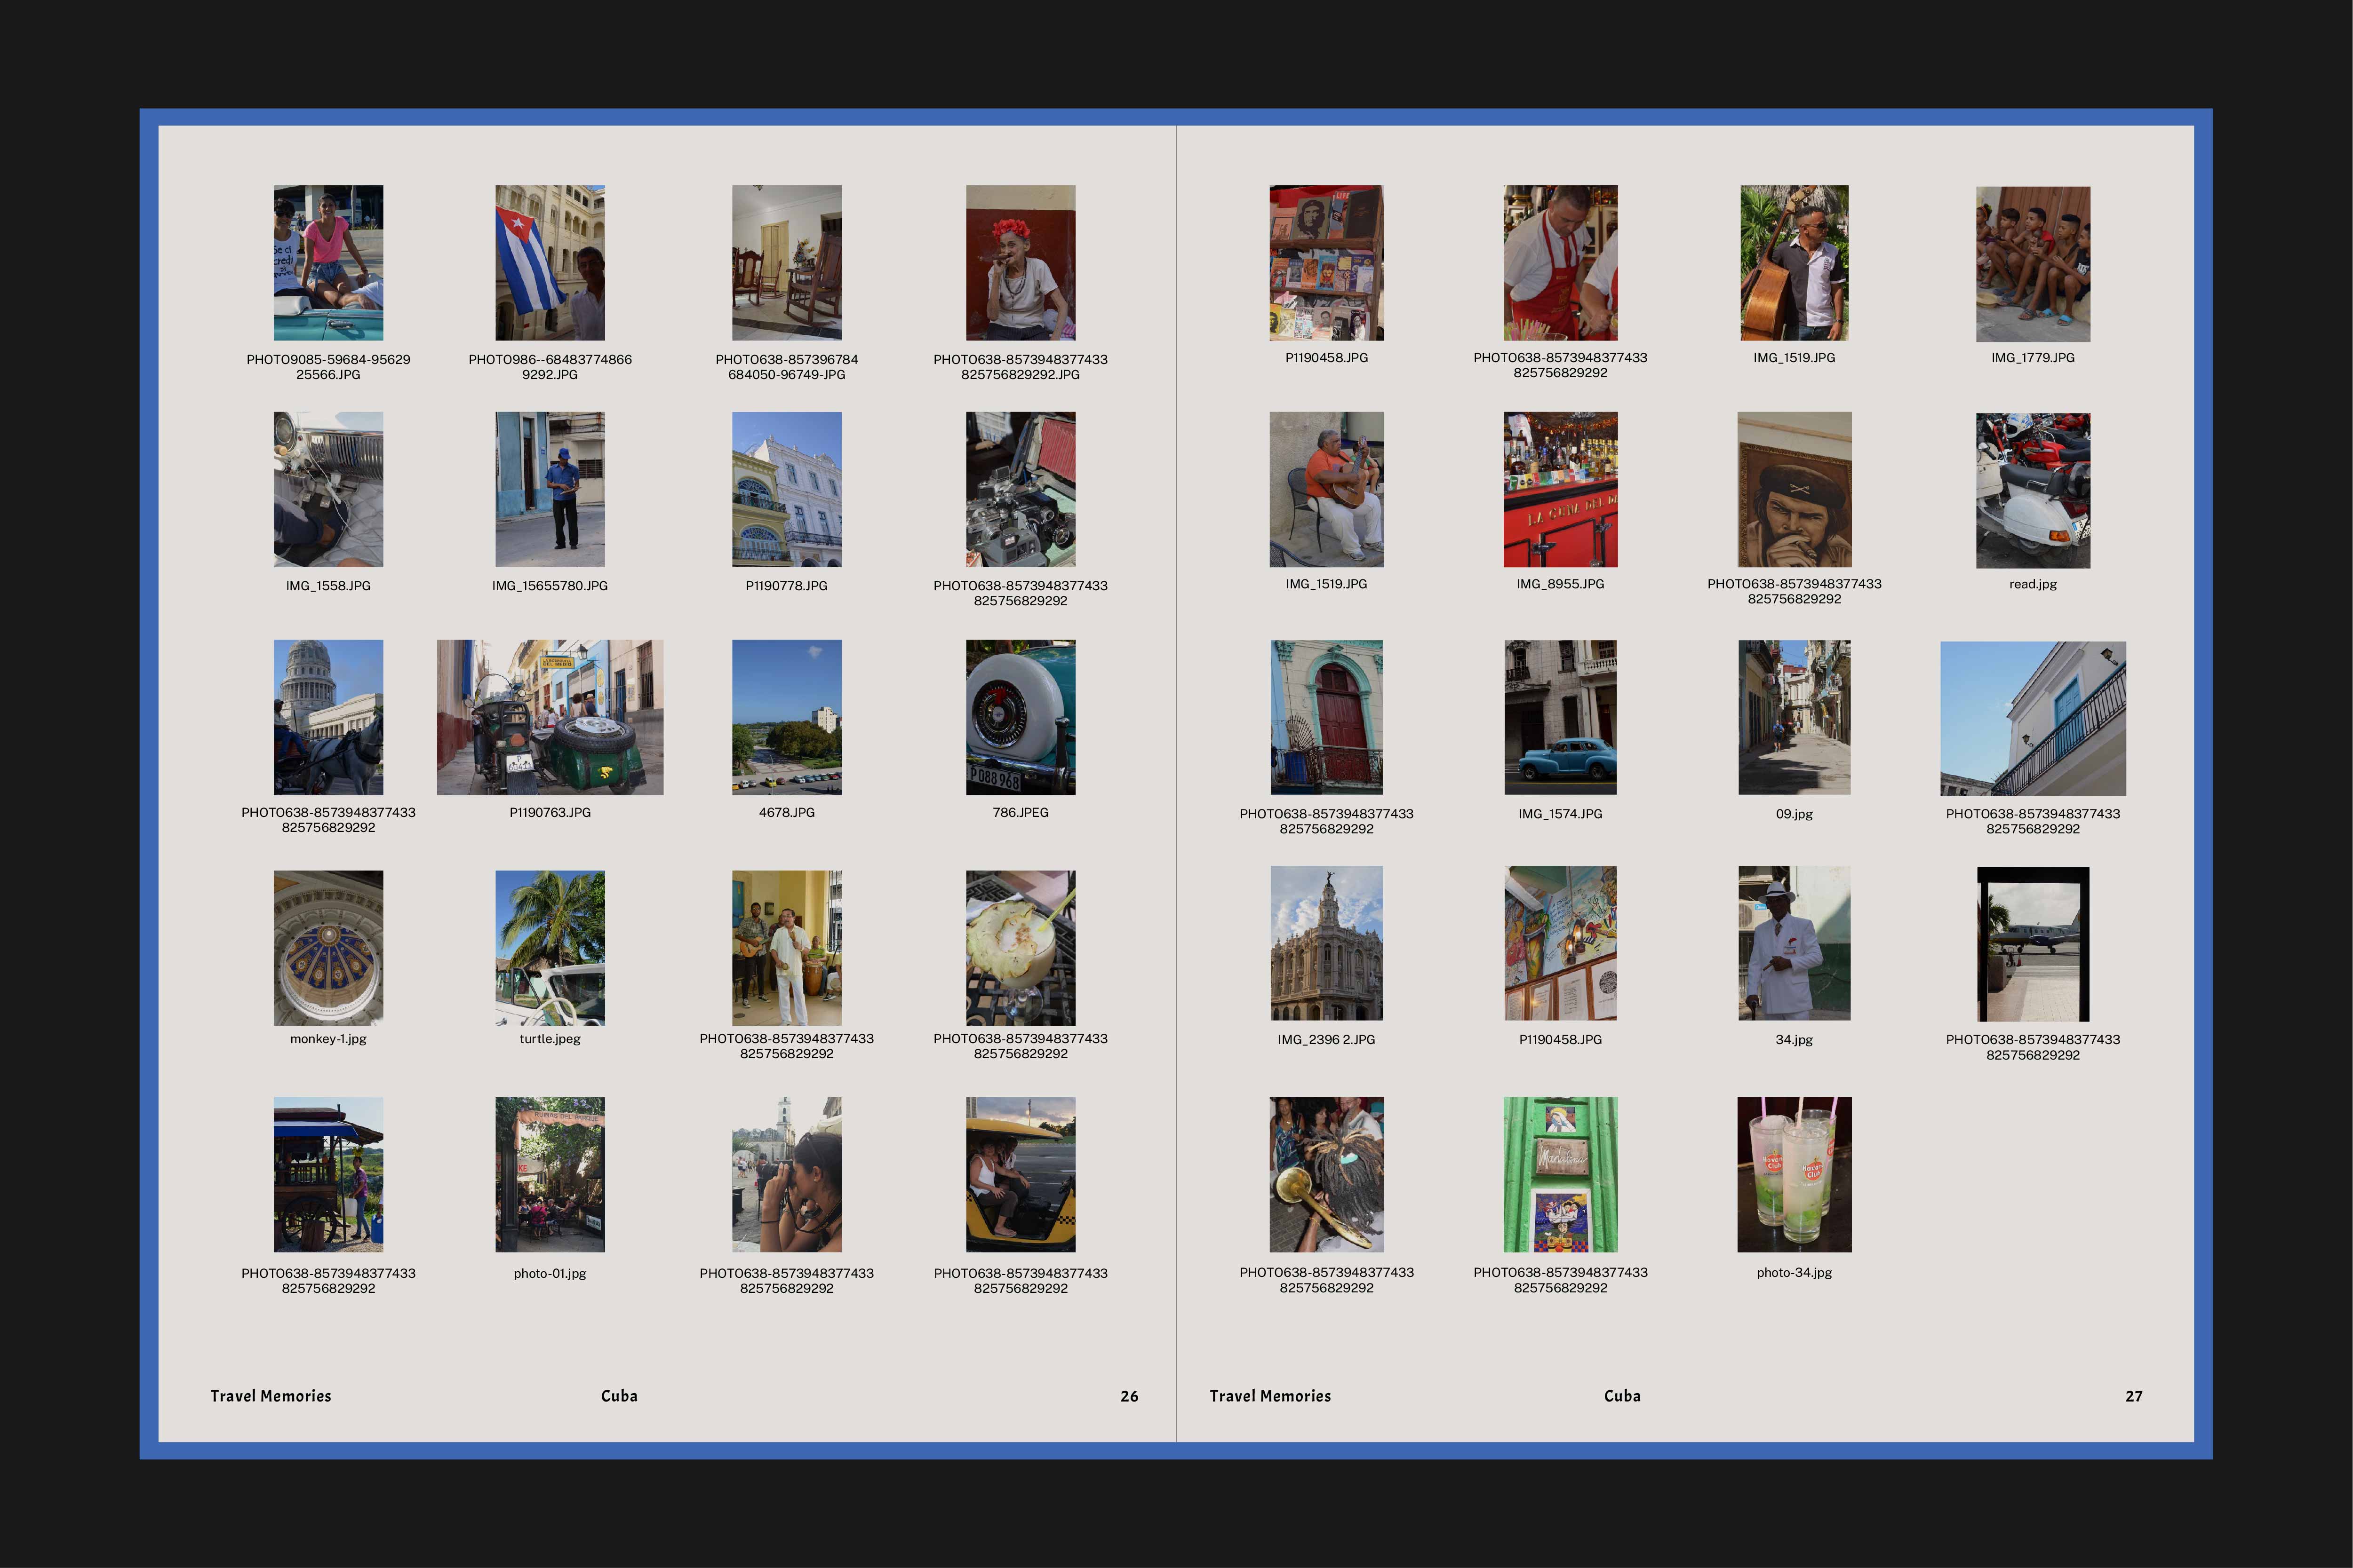Select the monkey-1.jpg dome thumbnail

328,947
